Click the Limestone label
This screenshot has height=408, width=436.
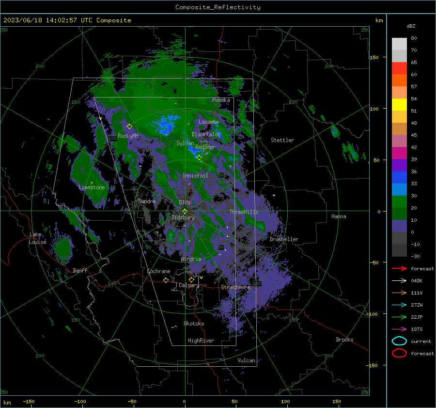(92, 187)
